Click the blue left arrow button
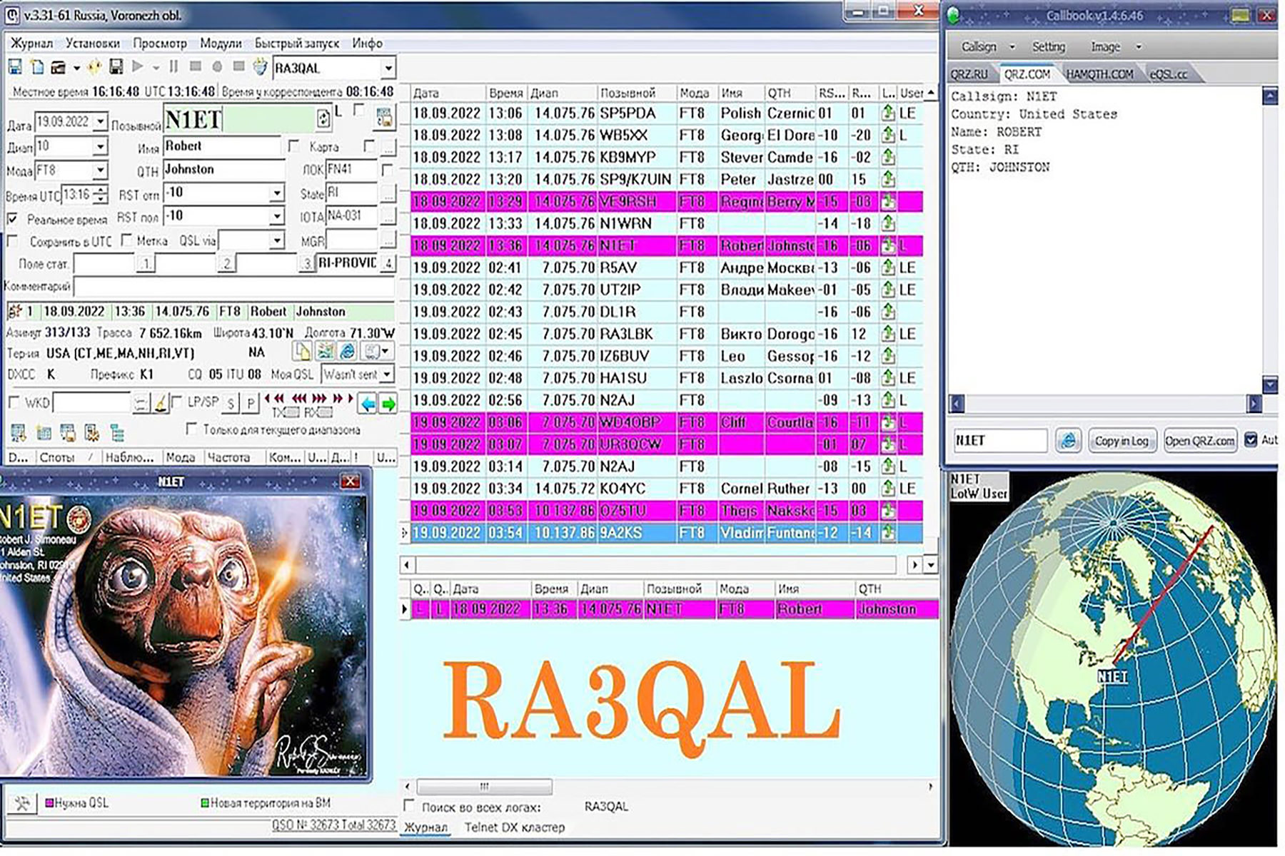The image size is (1285, 856). (368, 404)
